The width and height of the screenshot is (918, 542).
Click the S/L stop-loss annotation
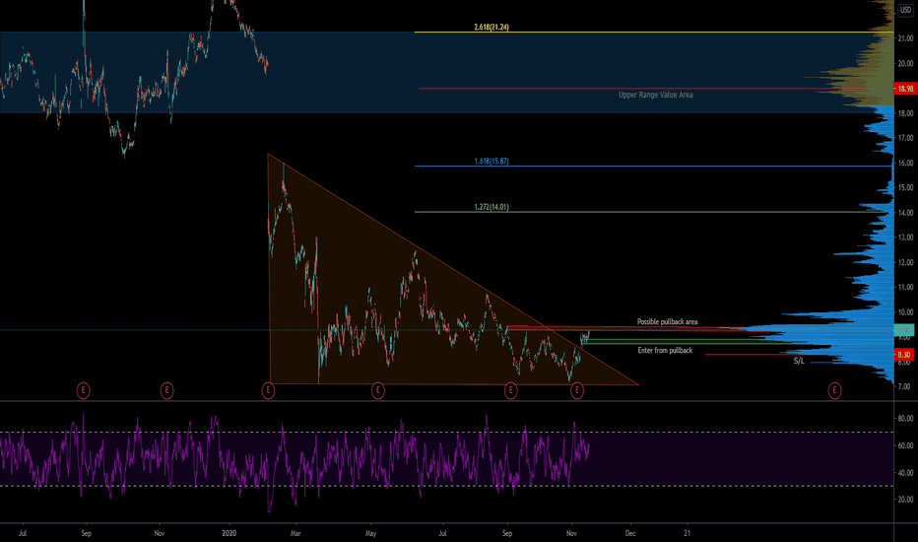pyautogui.click(x=799, y=361)
